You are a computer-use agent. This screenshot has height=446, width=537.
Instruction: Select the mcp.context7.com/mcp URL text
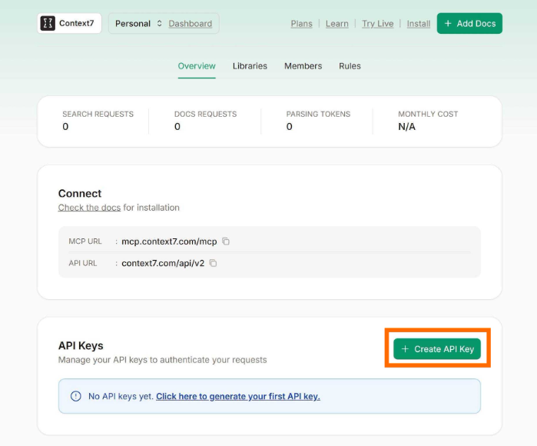click(x=170, y=241)
